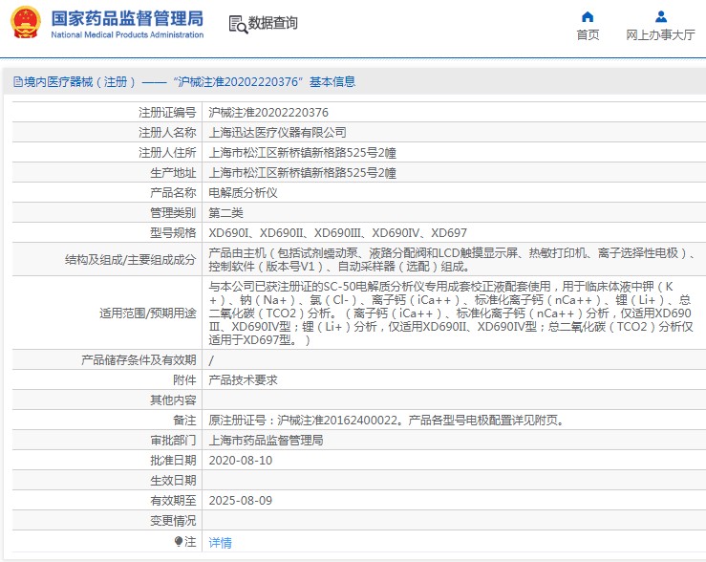
Task: Select 第二类 management category value
Action: pyautogui.click(x=226, y=213)
